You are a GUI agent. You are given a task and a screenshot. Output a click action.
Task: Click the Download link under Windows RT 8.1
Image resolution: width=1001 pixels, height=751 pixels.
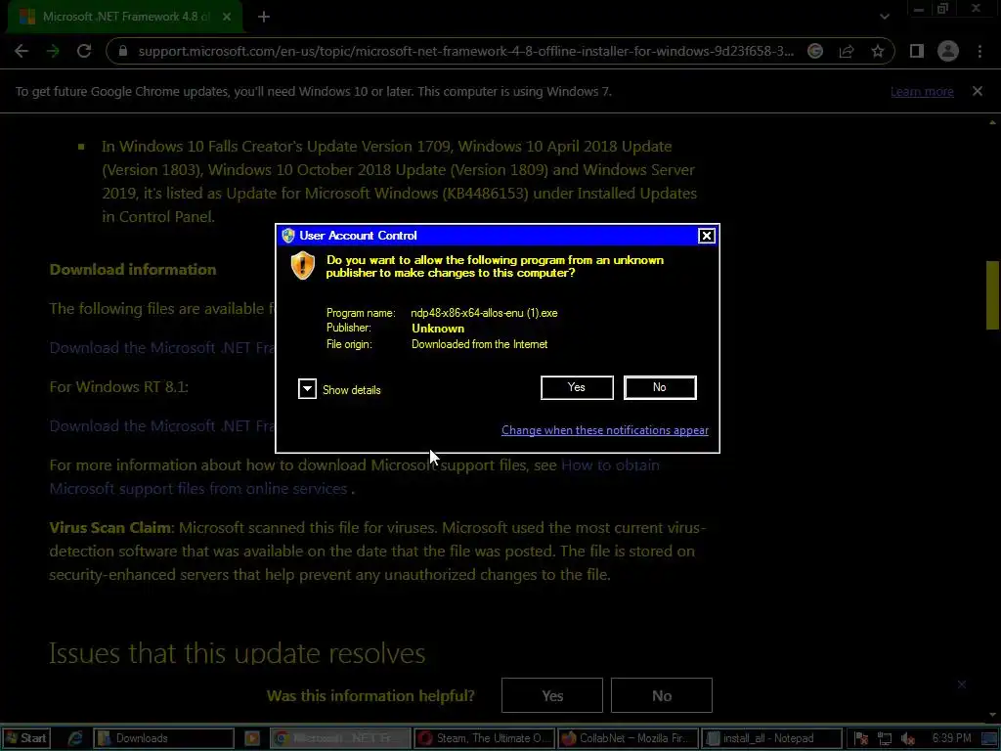(x=162, y=426)
